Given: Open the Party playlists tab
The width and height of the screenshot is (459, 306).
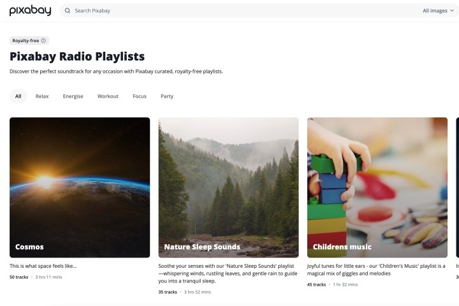Looking at the screenshot, I should pos(167,96).
